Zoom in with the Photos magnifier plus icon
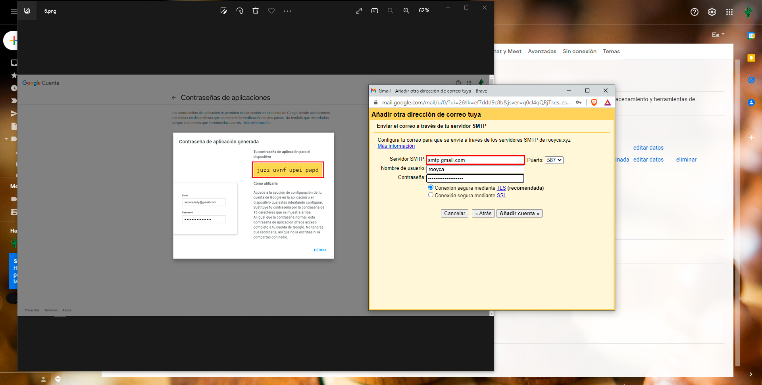This screenshot has height=385, width=762. 406,11
